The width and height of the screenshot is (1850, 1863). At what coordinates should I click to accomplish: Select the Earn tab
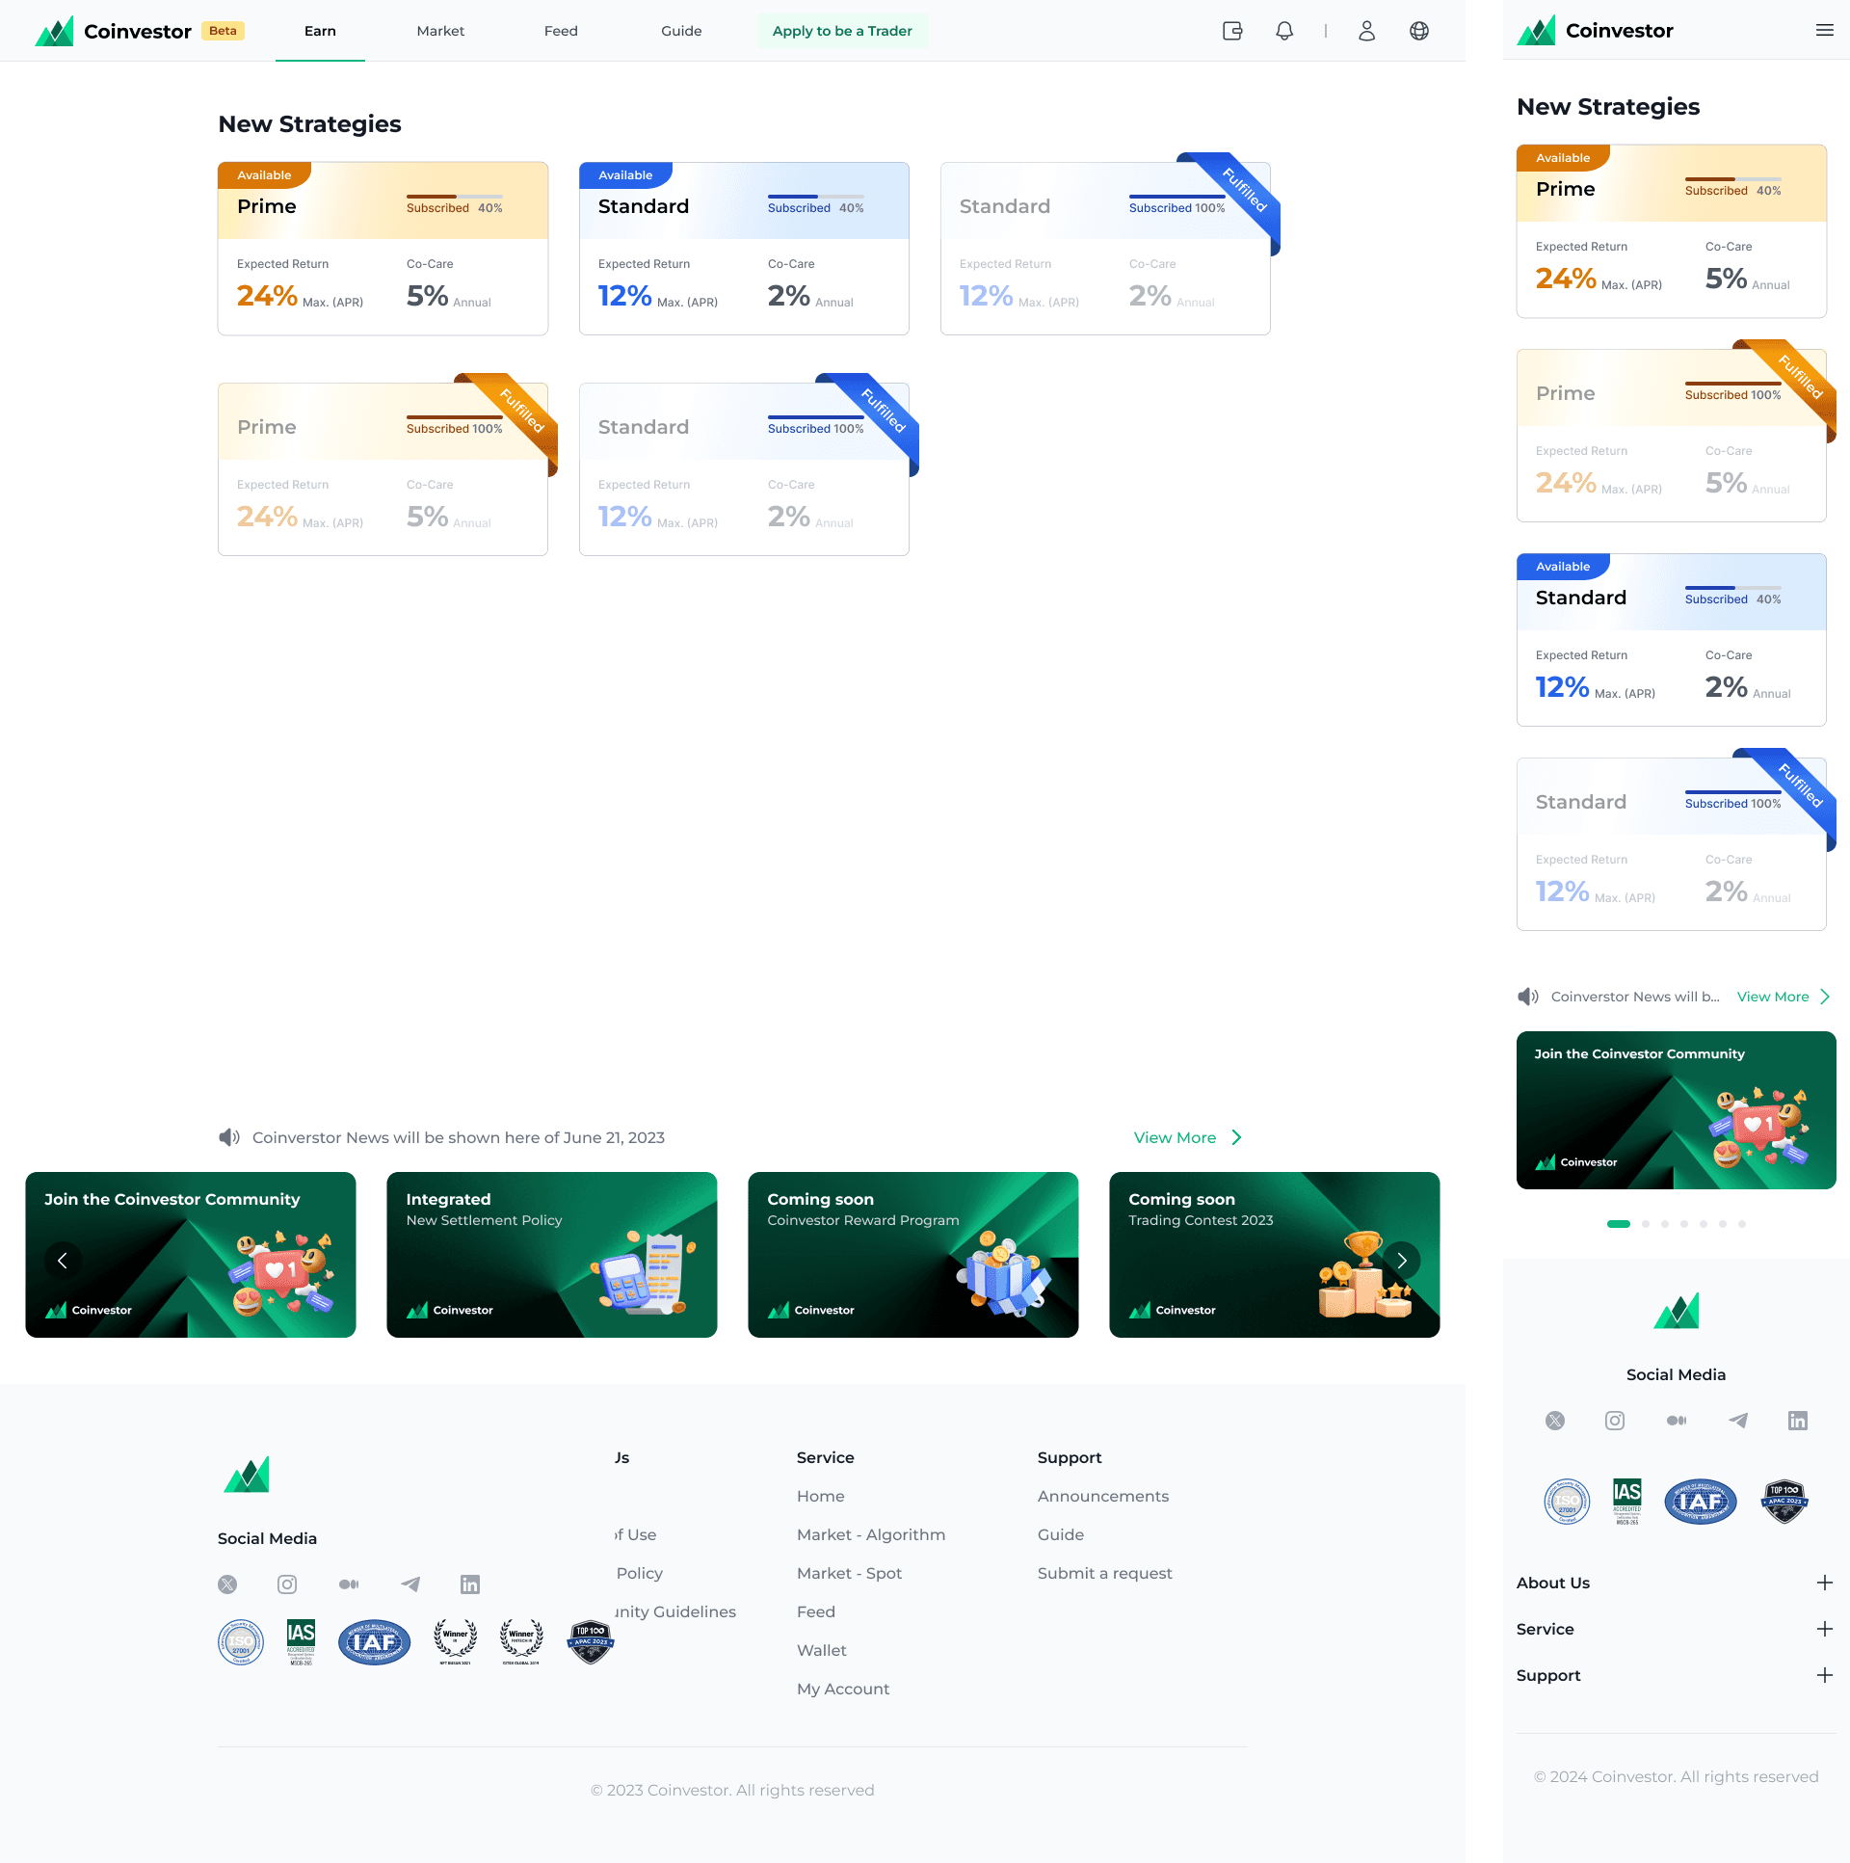tap(320, 31)
